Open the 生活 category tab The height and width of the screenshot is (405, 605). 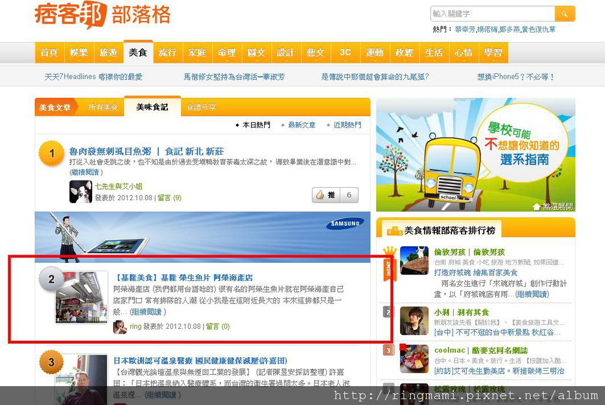click(434, 53)
